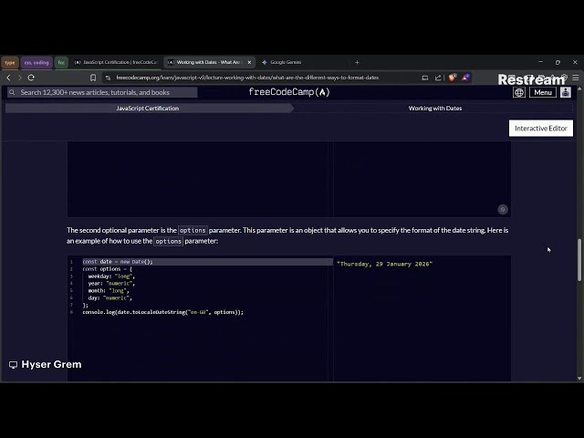Click the picture-in-picture icon in address bar
The width and height of the screenshot is (584, 438).
click(x=425, y=78)
